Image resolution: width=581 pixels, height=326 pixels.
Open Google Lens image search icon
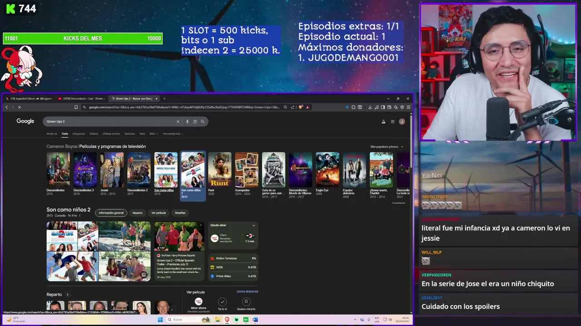point(195,121)
